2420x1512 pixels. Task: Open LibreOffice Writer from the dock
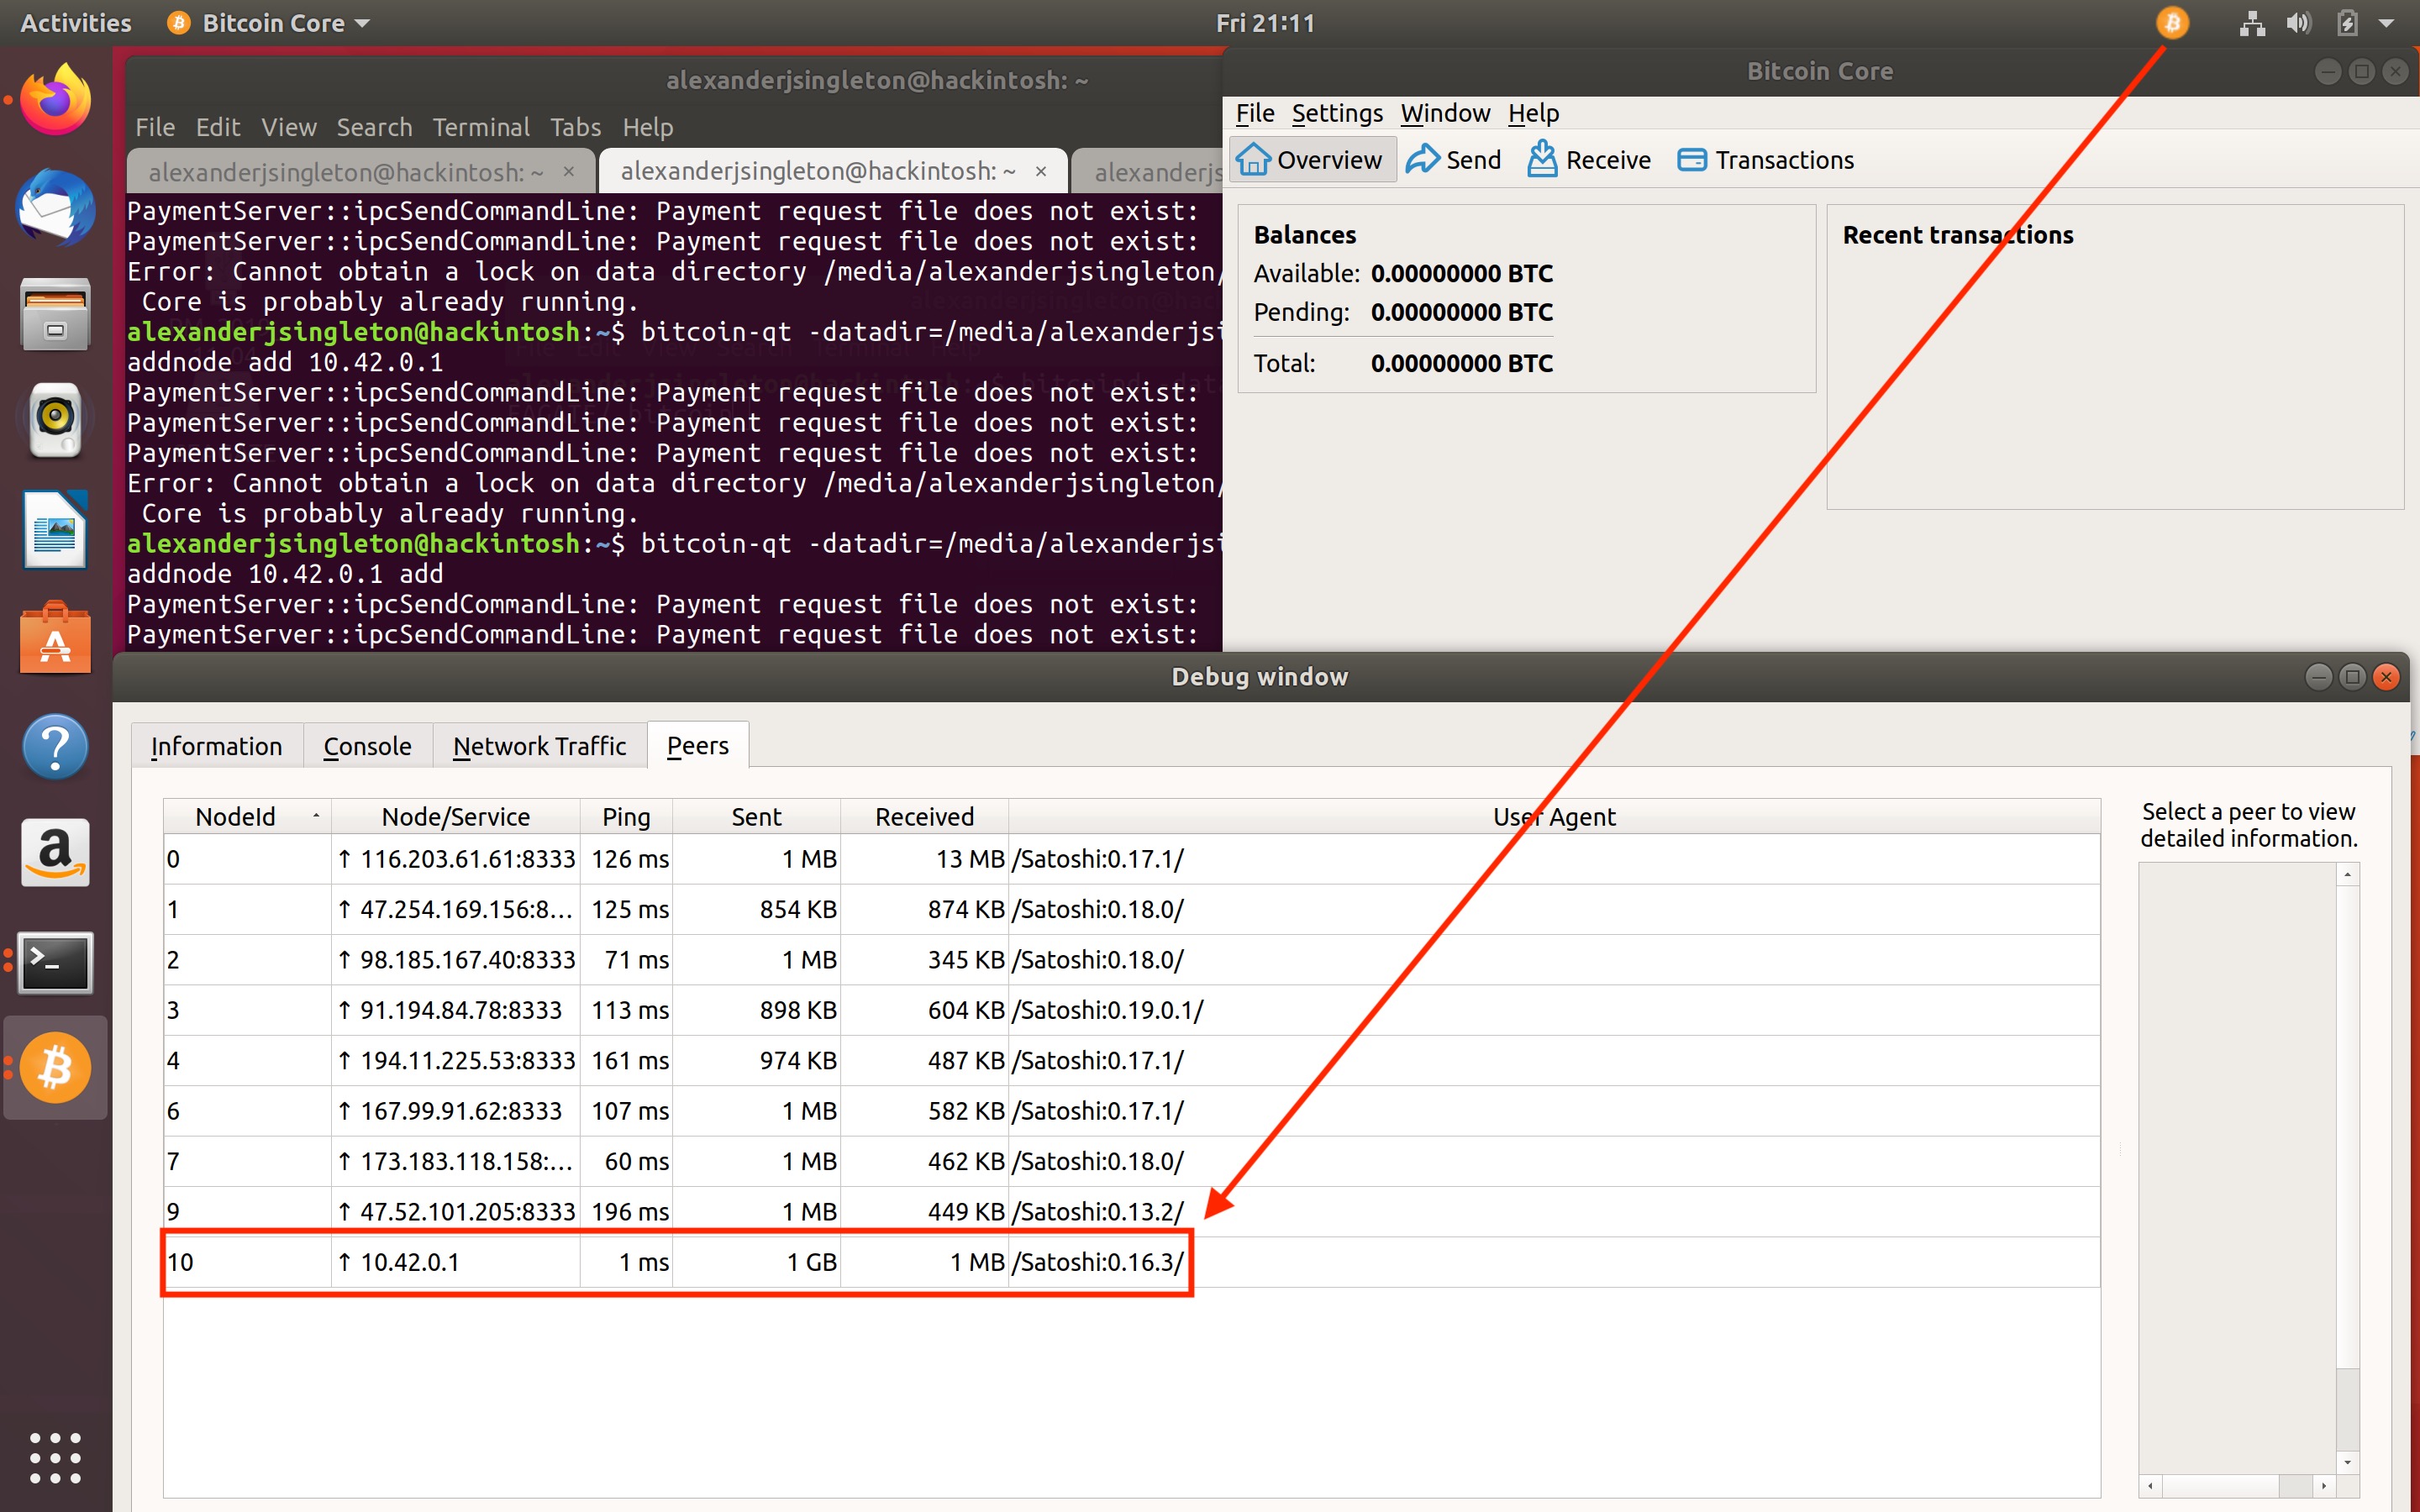[56, 529]
